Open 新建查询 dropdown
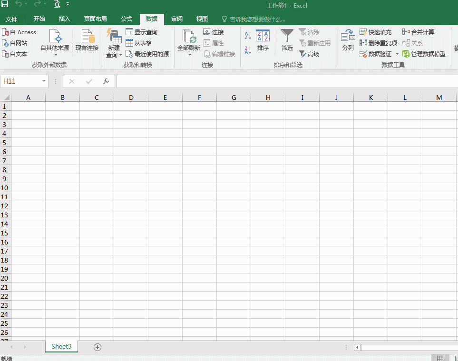 [x=114, y=43]
